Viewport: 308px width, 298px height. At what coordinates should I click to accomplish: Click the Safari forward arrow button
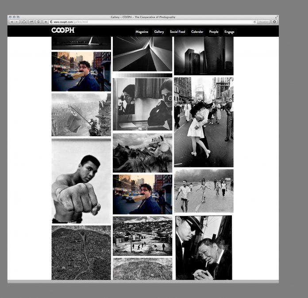tap(16, 22)
